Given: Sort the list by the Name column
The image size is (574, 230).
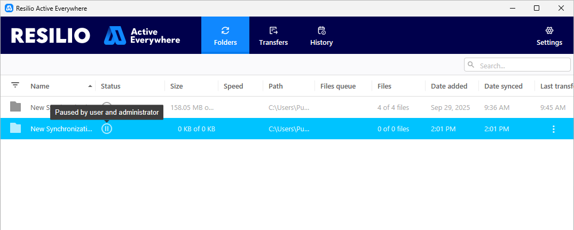Looking at the screenshot, I should click(x=40, y=86).
